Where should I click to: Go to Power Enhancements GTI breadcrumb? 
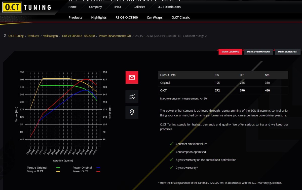pos(115,36)
